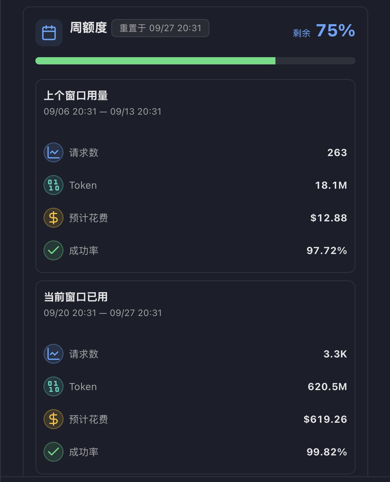Click the 上个窗口用量 section heading
The height and width of the screenshot is (482, 390).
76,96
